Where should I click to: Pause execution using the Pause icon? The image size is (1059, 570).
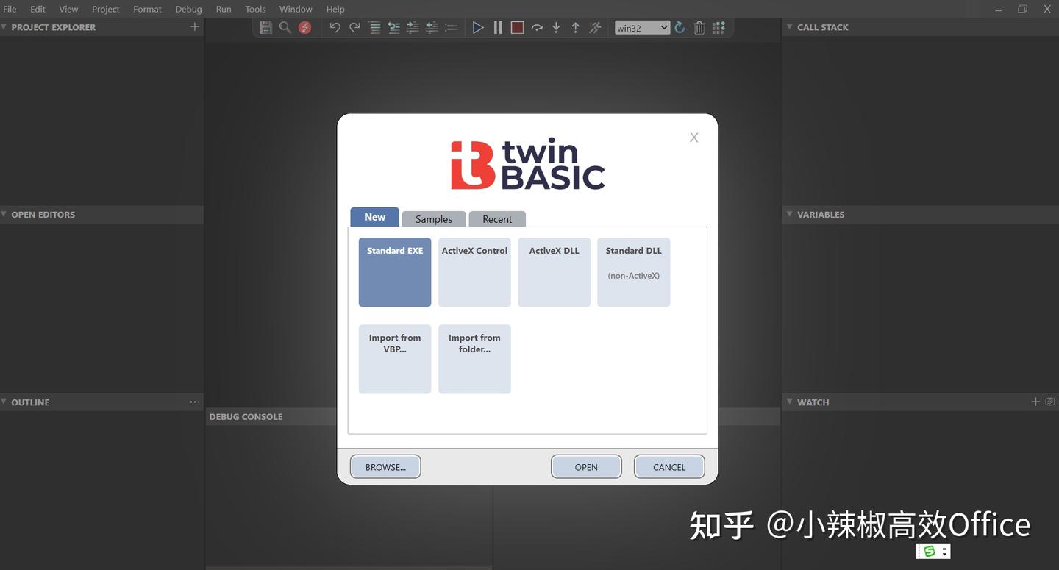[x=498, y=27]
